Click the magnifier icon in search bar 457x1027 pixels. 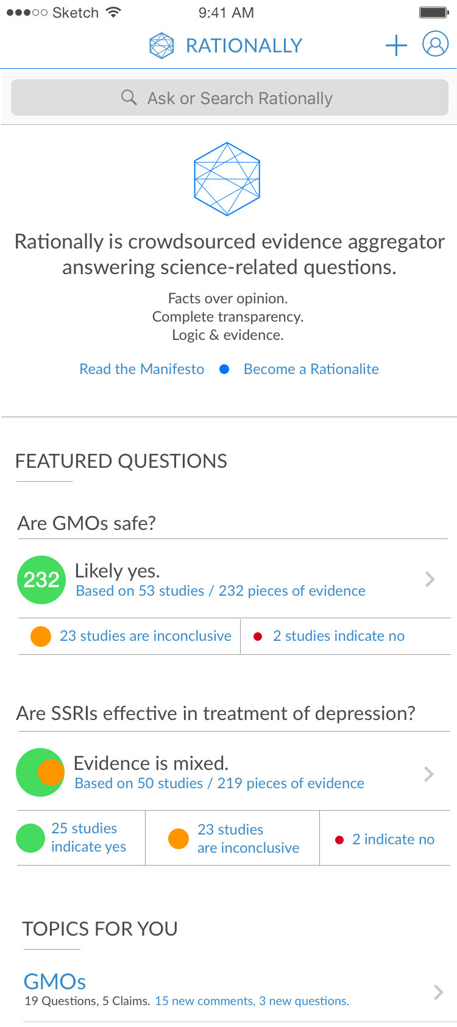[129, 97]
